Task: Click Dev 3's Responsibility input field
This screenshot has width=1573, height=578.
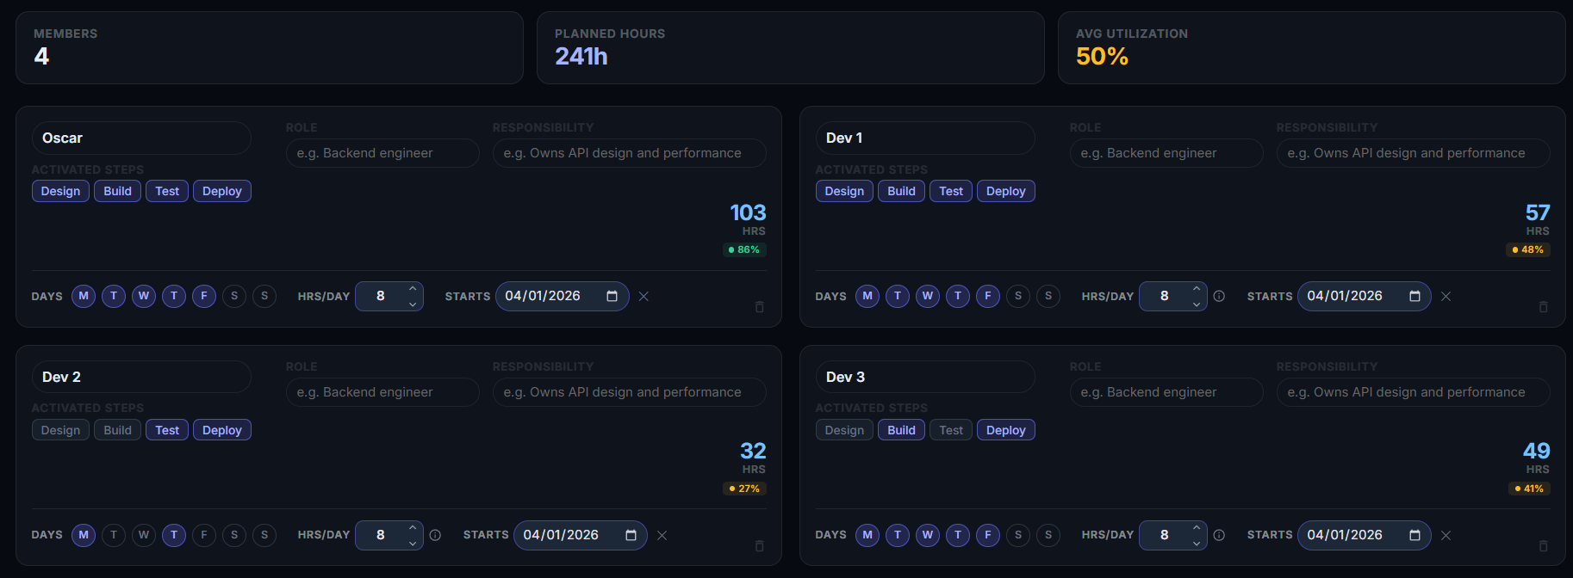Action: (1413, 392)
